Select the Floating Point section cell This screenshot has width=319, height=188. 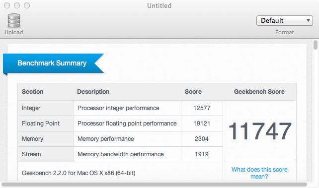click(x=45, y=124)
